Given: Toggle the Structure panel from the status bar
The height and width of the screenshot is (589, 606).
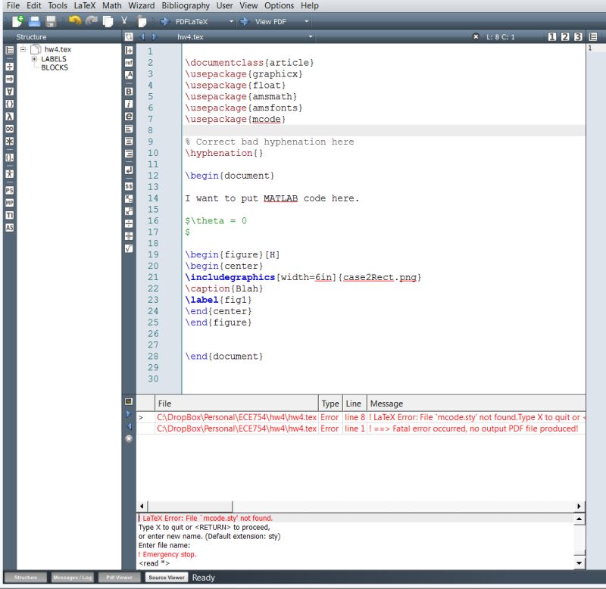Looking at the screenshot, I should click(25, 578).
